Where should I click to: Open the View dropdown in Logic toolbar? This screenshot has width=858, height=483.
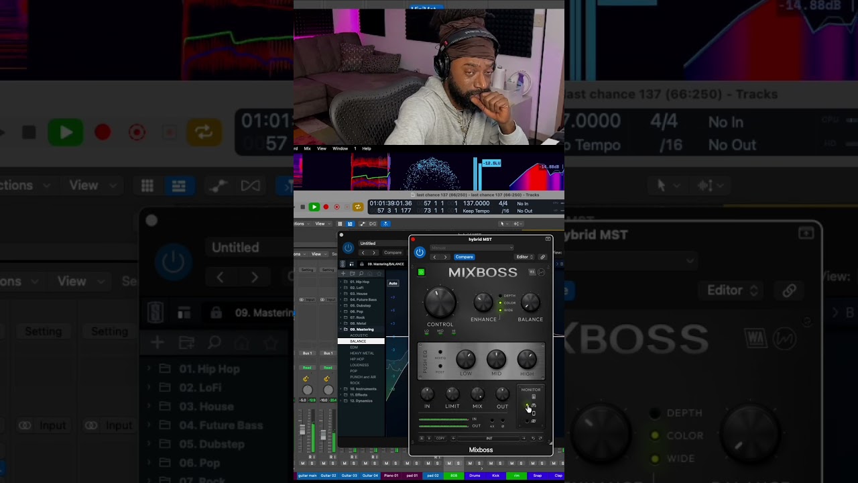322,223
